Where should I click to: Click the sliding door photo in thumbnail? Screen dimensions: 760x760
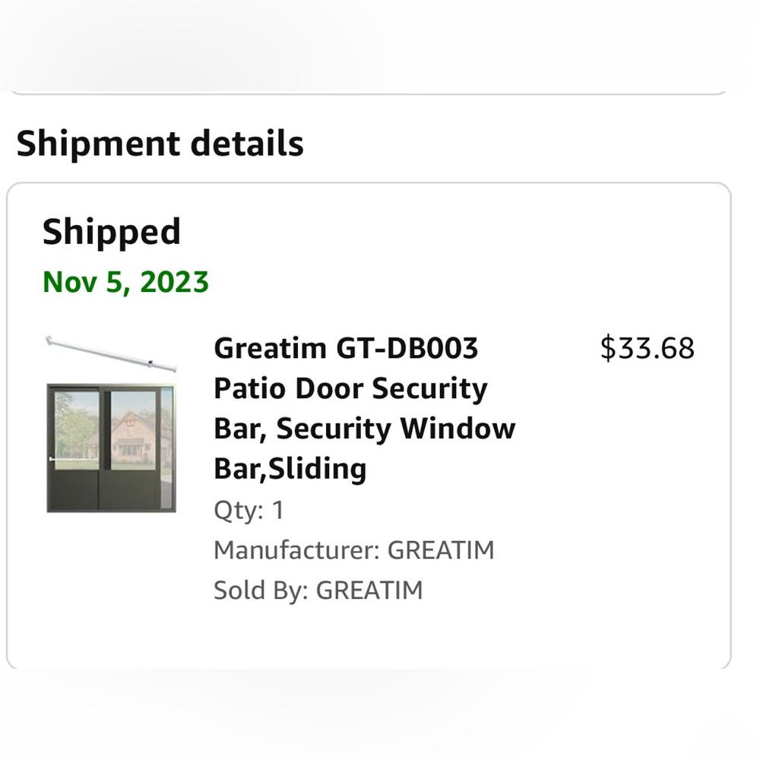pos(112,448)
